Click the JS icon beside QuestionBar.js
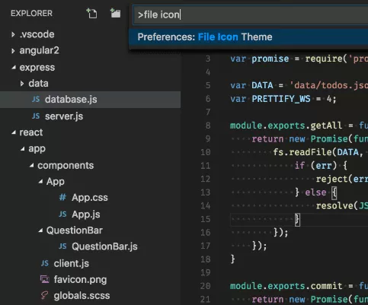Image resolution: width=368 pixels, height=305 pixels. tap(62, 246)
